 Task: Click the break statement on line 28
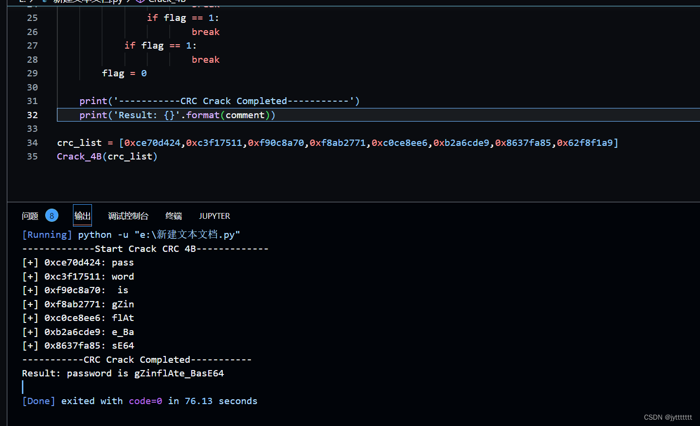coord(206,60)
